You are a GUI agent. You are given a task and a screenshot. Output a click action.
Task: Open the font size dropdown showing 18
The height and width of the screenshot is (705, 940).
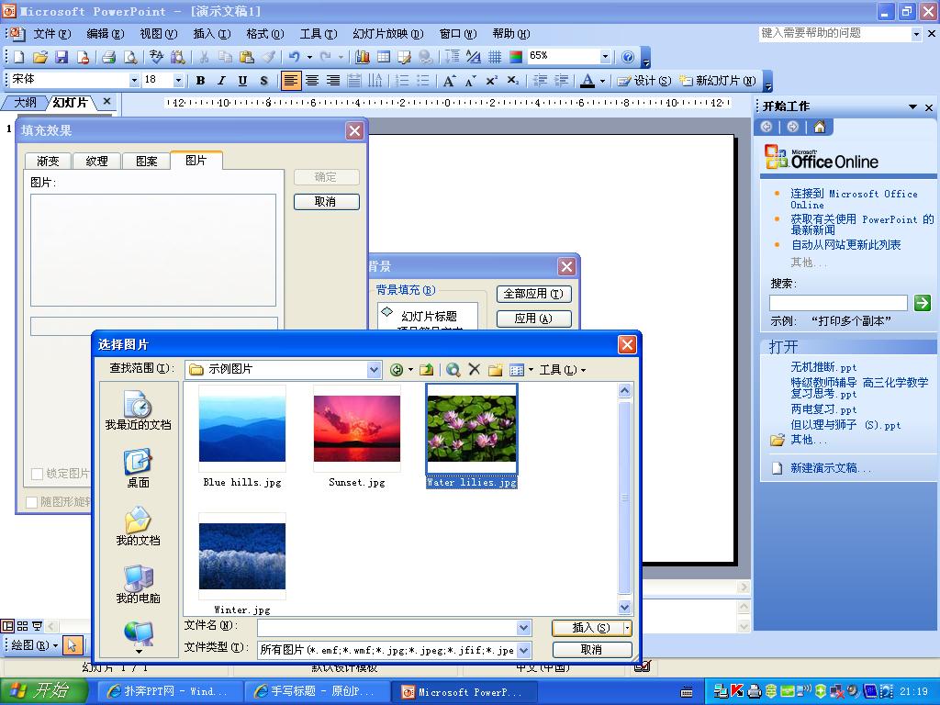coord(178,81)
